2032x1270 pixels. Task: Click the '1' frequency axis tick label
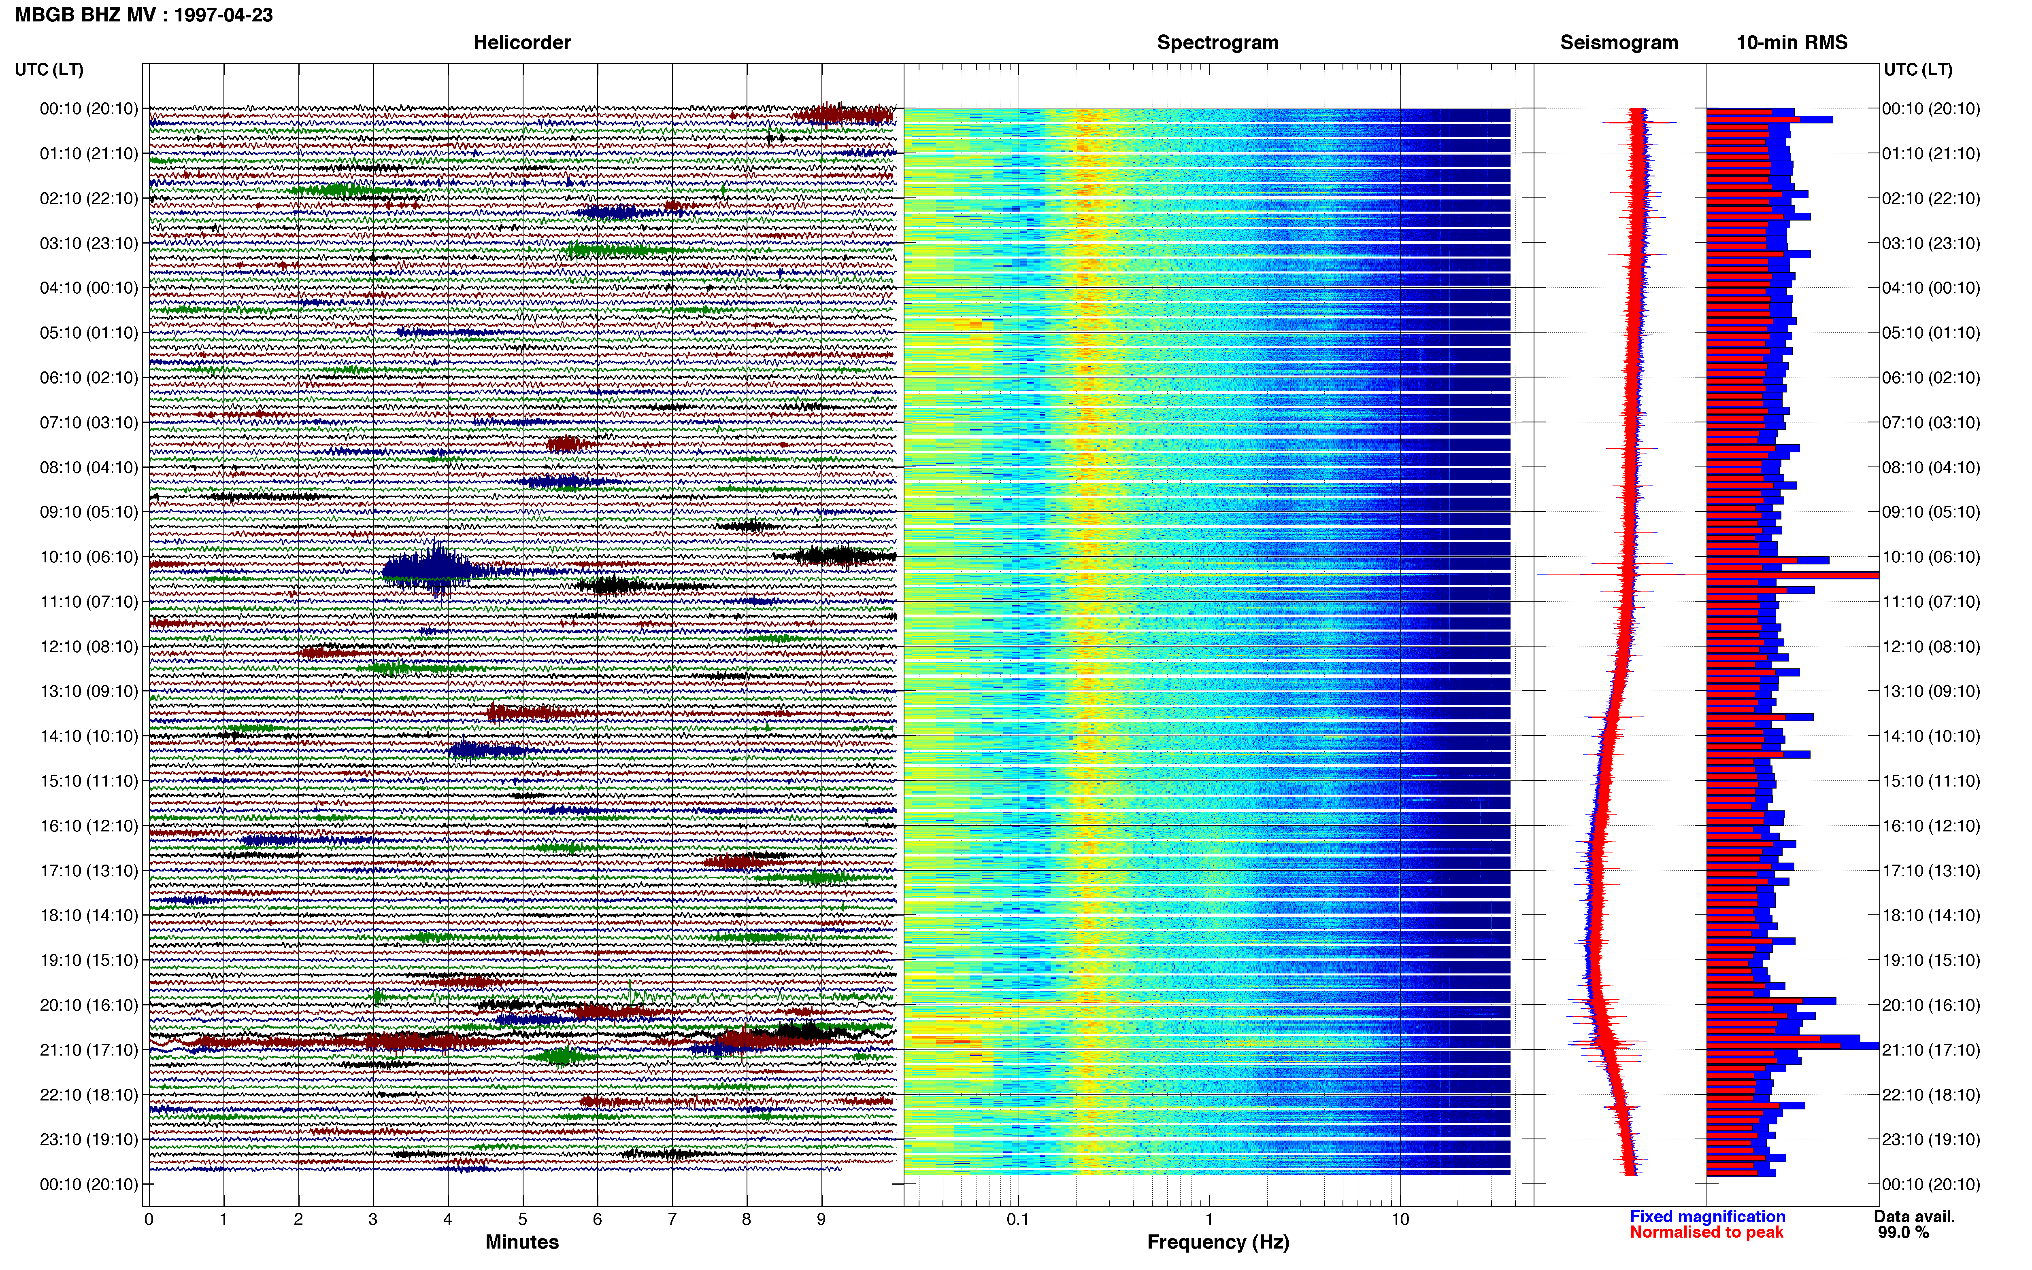(x=1209, y=1219)
